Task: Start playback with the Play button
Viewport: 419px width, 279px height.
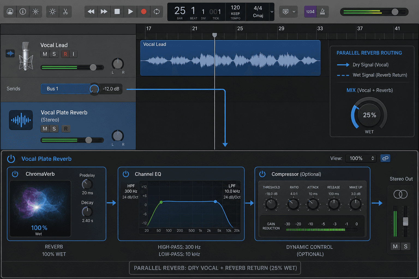Action: coord(130,12)
